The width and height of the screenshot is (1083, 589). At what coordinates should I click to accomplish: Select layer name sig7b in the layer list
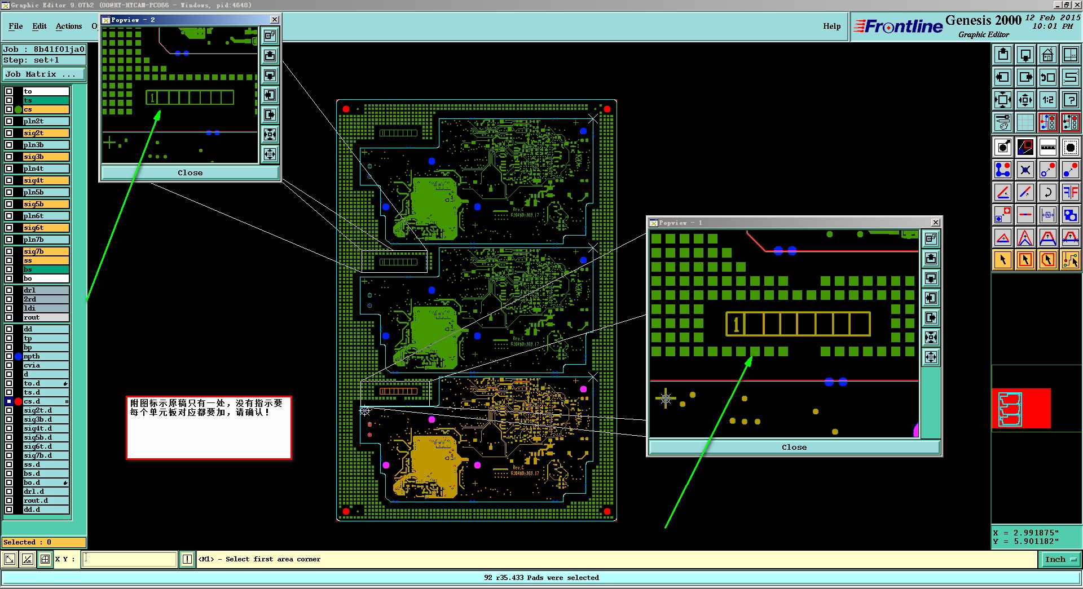coord(46,251)
